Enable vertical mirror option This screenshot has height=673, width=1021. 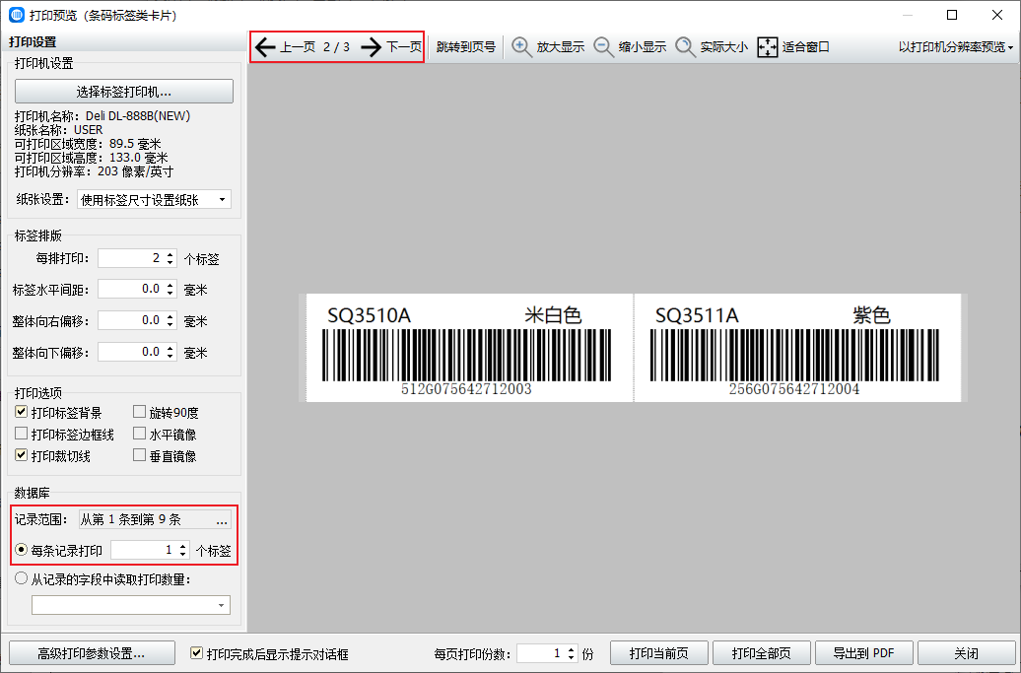139,455
